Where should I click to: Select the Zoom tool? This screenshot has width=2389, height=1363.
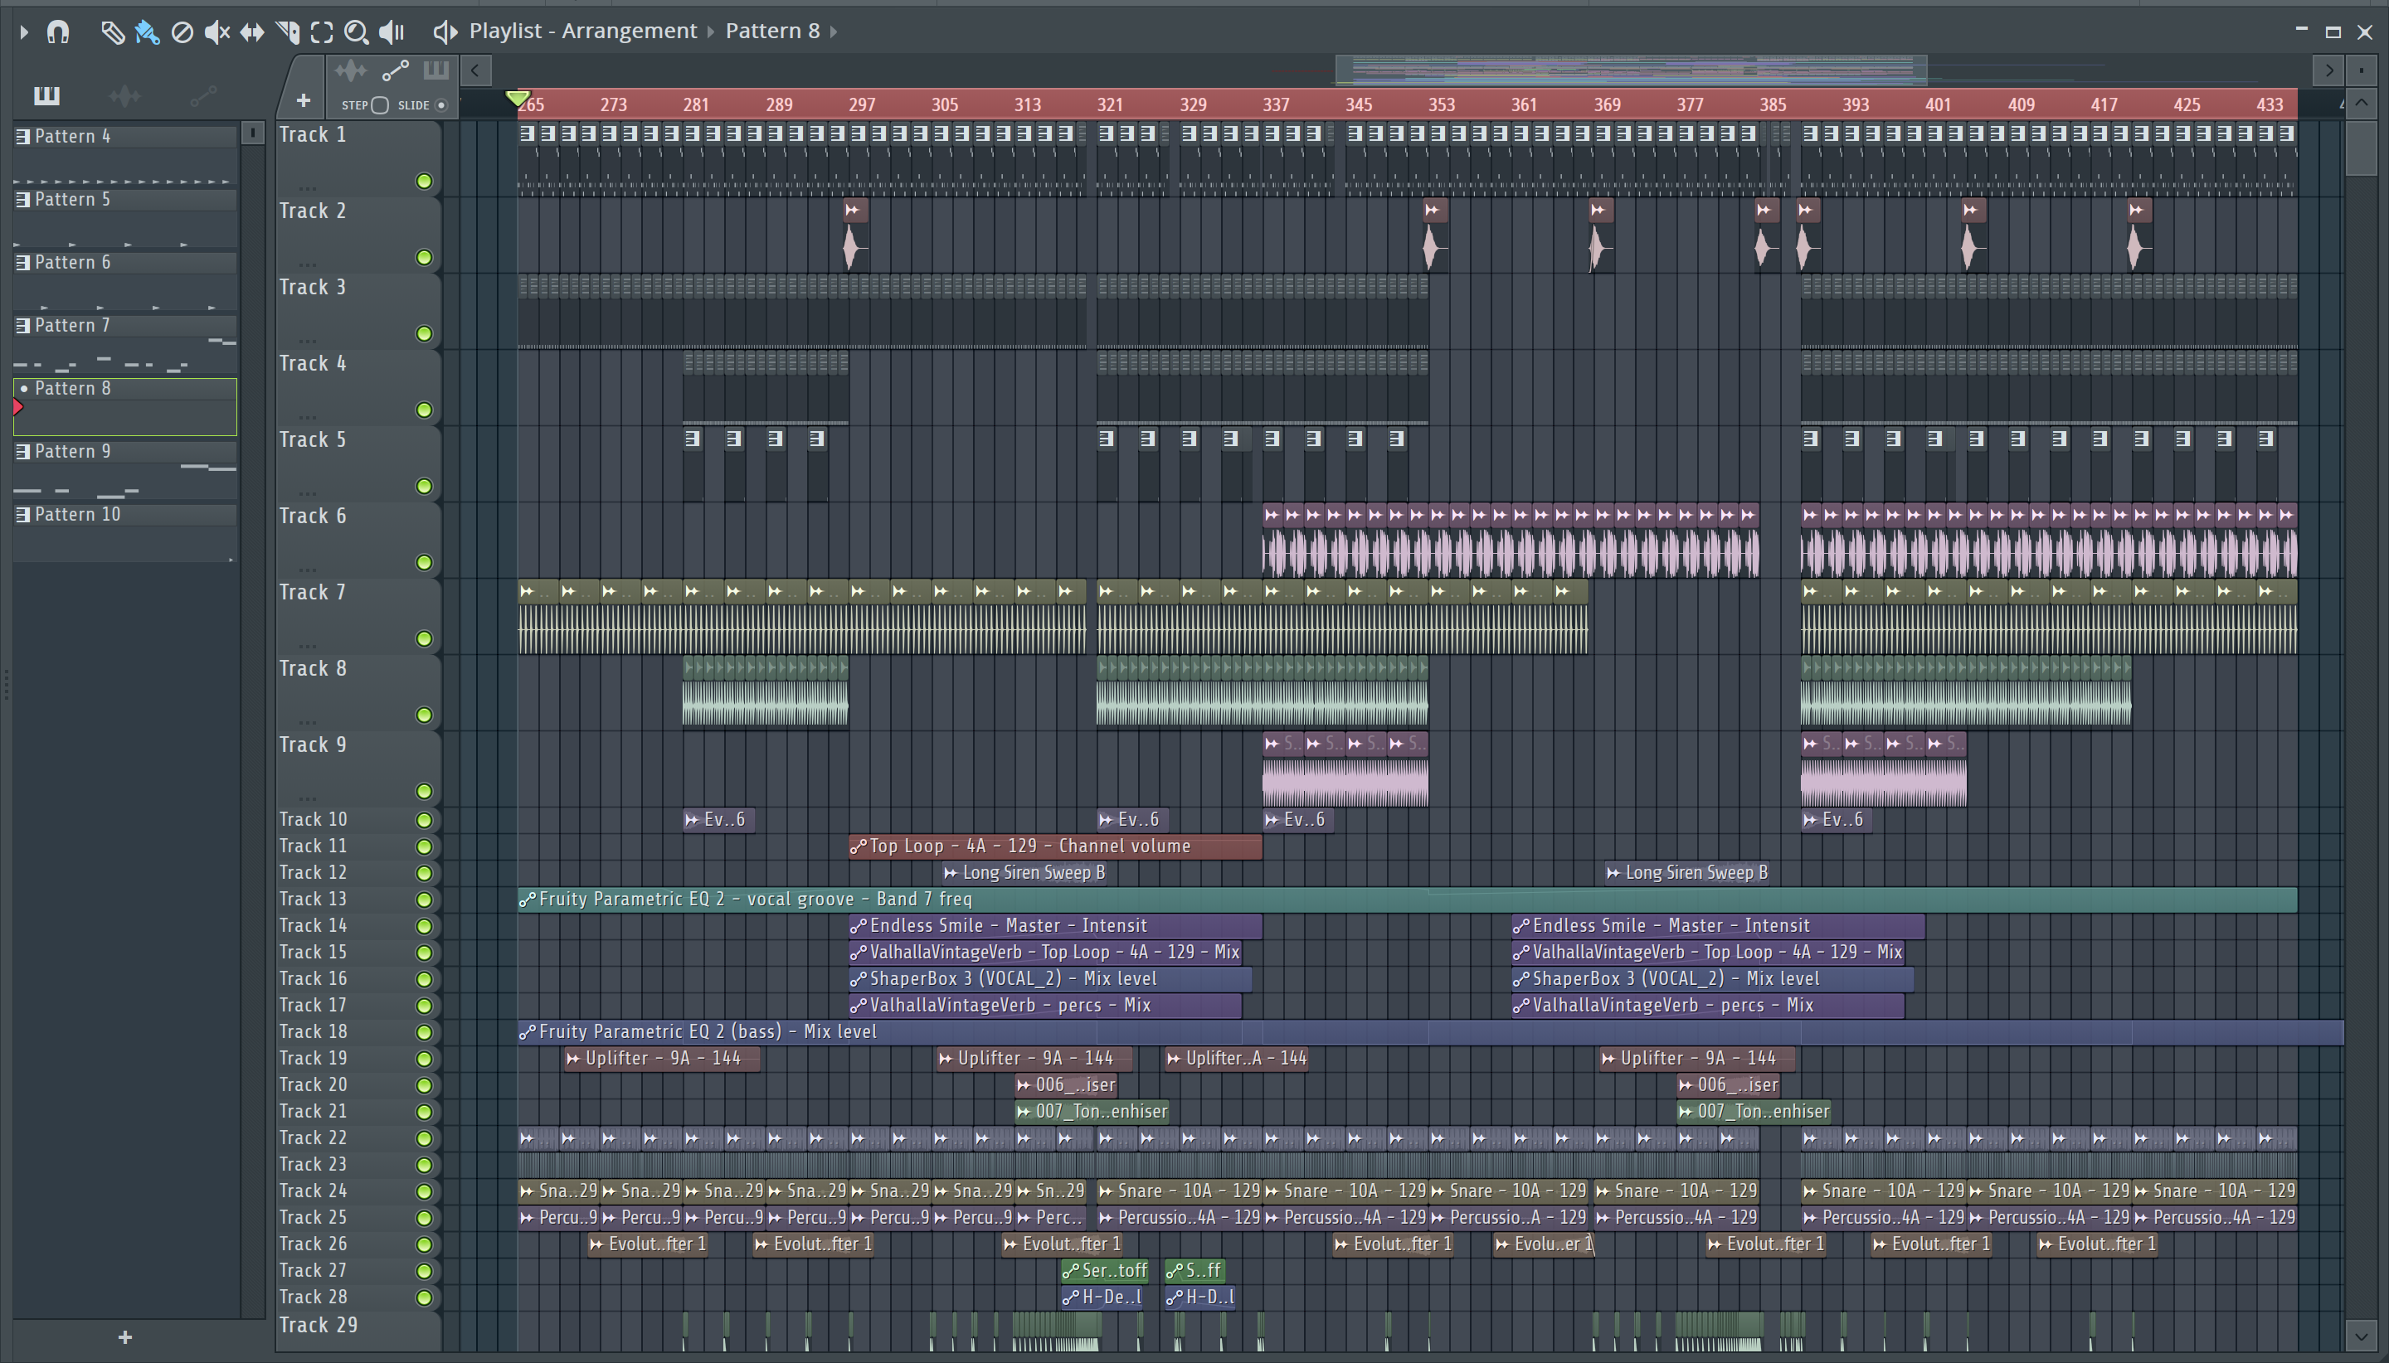point(356,33)
